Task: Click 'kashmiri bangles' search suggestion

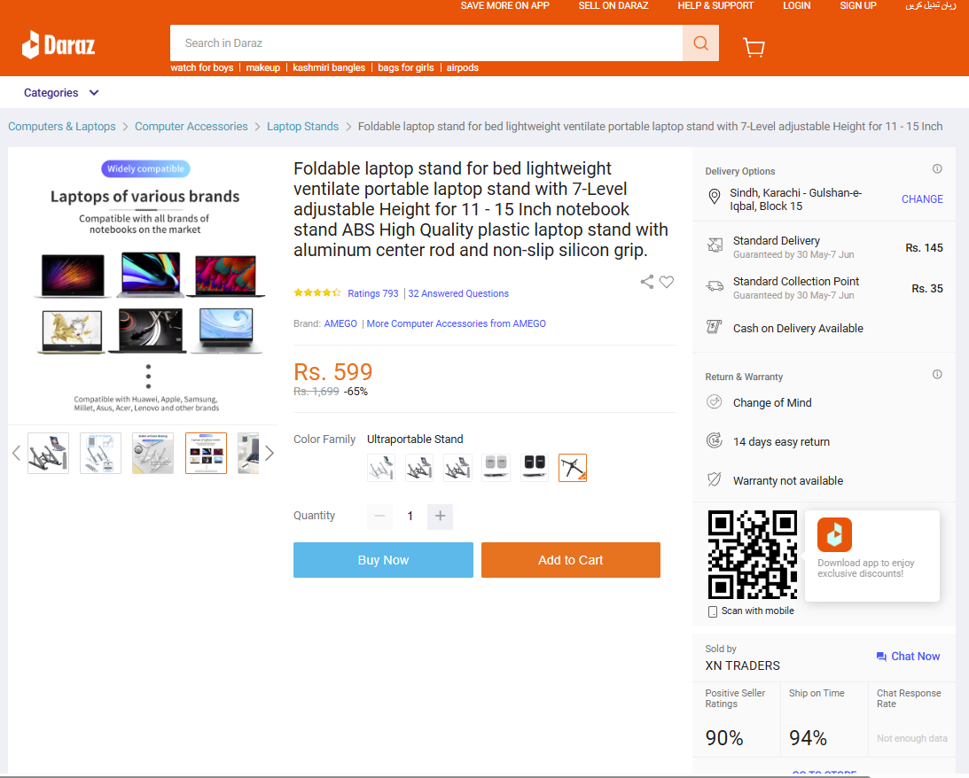Action: (x=329, y=68)
